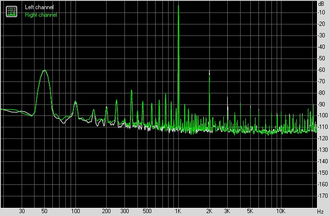Click the "-120" dB axis value

[x=323, y=138]
